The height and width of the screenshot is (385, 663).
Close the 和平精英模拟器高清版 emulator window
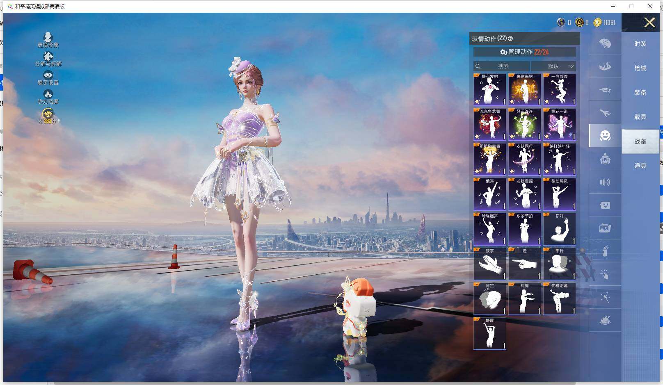[x=650, y=6]
